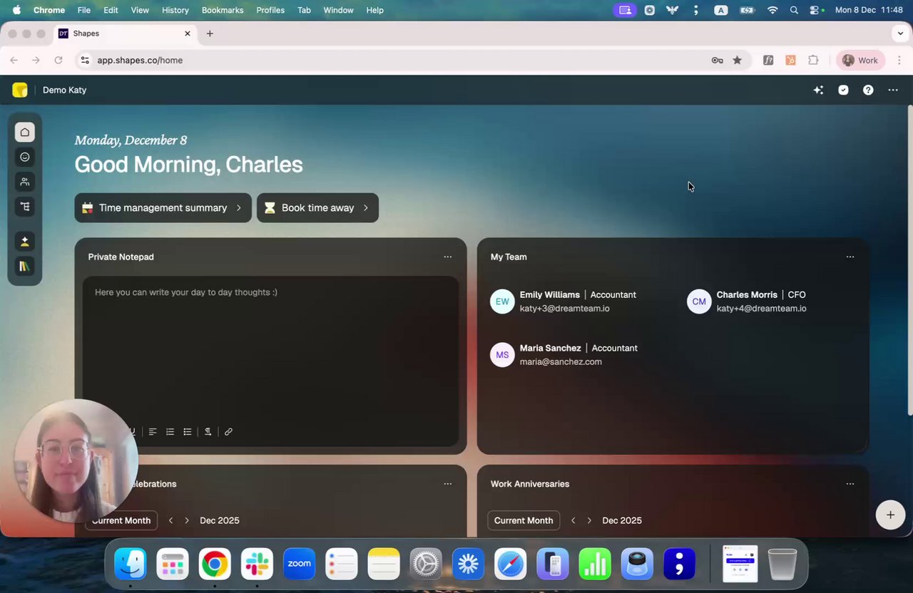Image resolution: width=913 pixels, height=593 pixels.
Task: Open Private Notepad three-dot options
Action: pos(448,257)
